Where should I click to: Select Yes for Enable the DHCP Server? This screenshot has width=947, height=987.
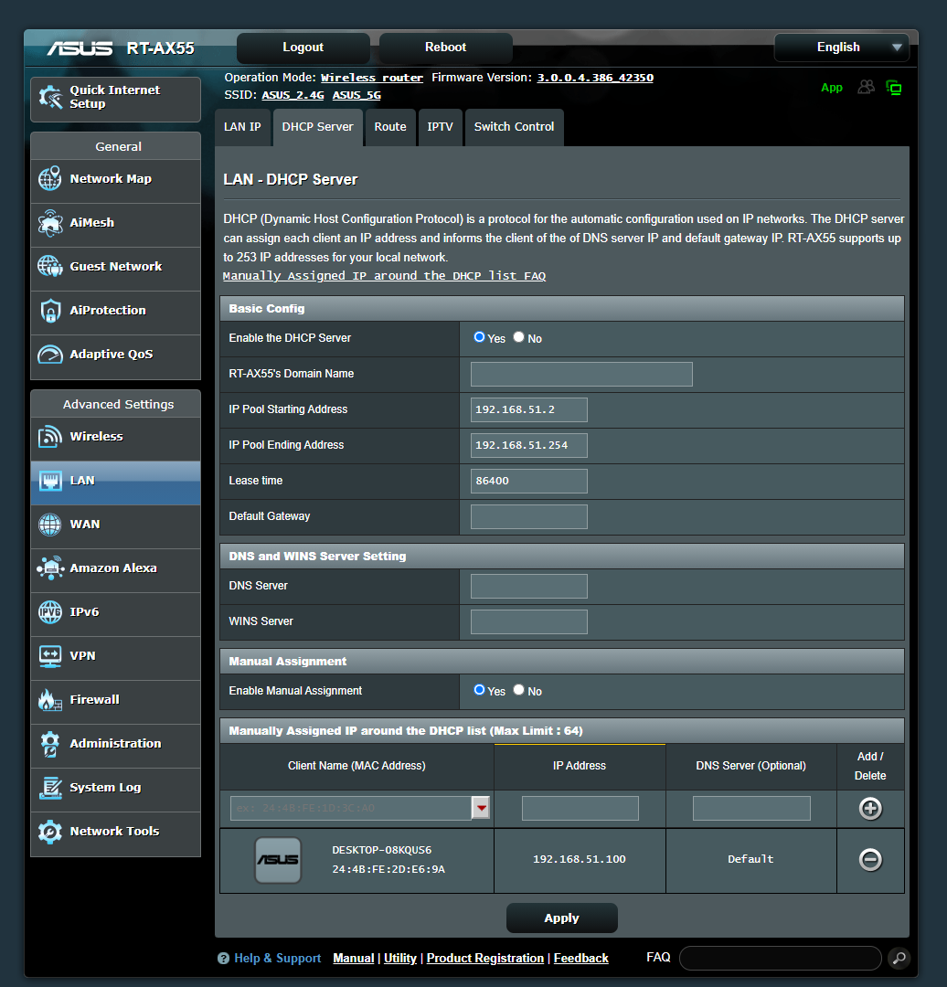pyautogui.click(x=479, y=337)
